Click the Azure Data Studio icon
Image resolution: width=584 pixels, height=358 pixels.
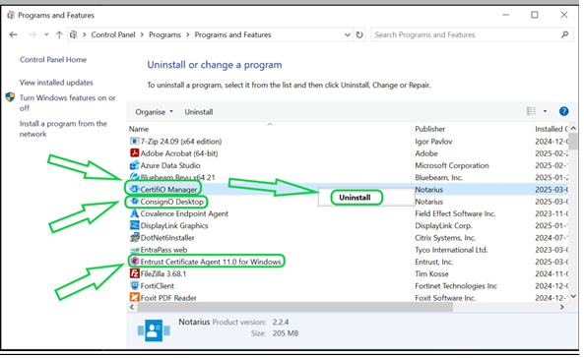click(134, 165)
